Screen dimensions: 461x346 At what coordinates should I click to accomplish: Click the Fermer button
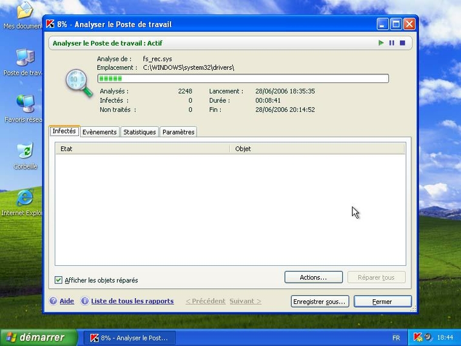click(383, 302)
